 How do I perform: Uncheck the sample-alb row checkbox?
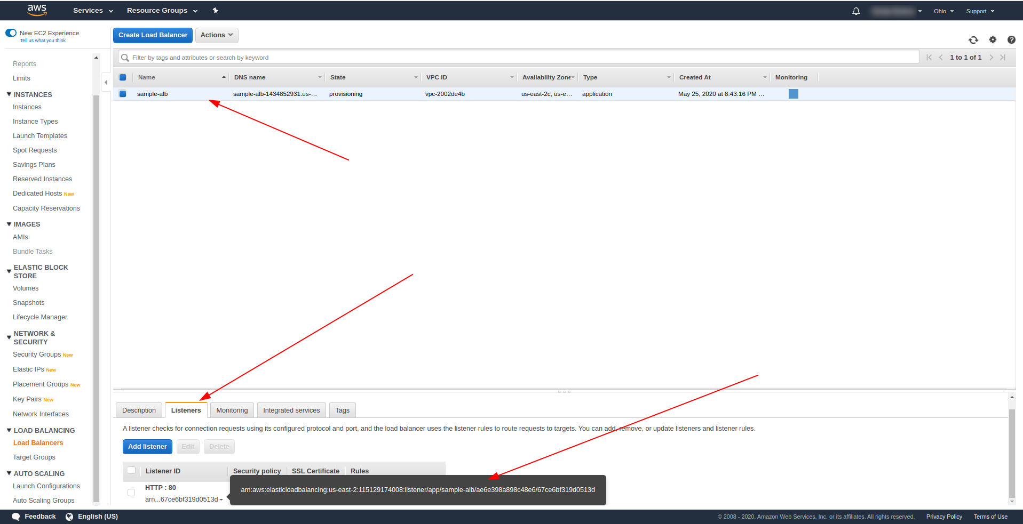click(x=123, y=94)
